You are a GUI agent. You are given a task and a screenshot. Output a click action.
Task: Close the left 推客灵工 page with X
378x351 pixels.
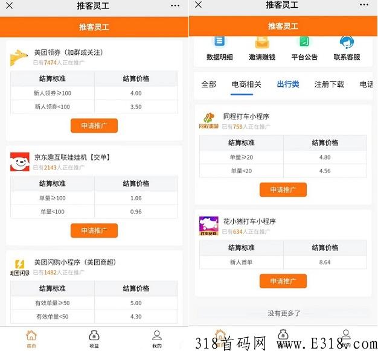tap(10, 5)
